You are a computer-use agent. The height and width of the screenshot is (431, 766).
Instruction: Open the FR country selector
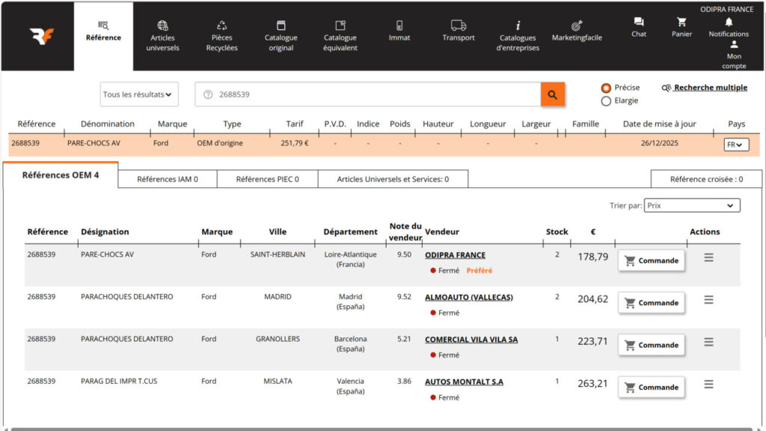pos(735,143)
